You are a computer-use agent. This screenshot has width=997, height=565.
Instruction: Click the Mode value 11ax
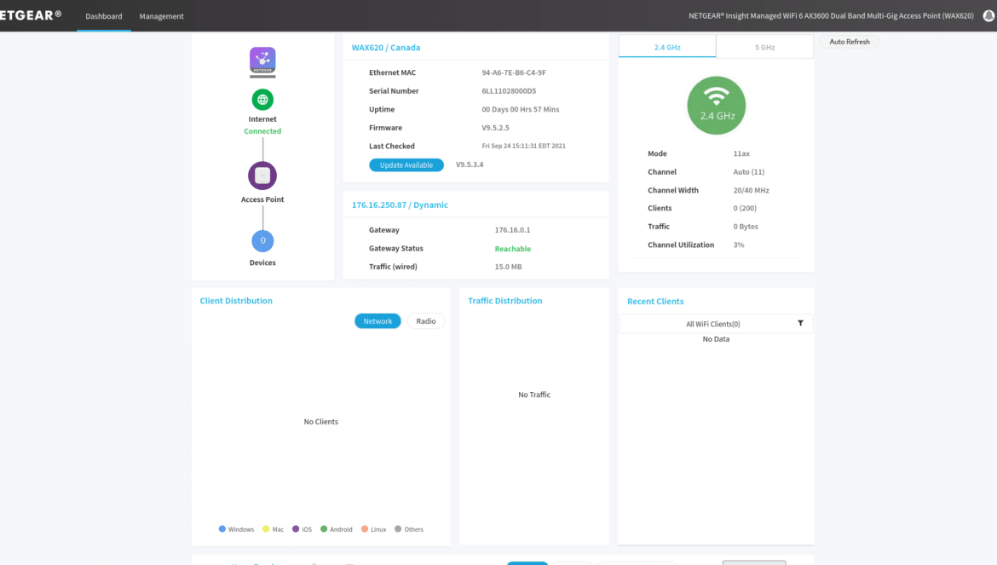click(x=741, y=153)
